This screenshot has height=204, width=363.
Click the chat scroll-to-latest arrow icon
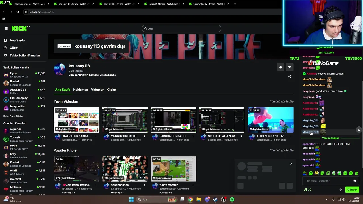click(359, 130)
